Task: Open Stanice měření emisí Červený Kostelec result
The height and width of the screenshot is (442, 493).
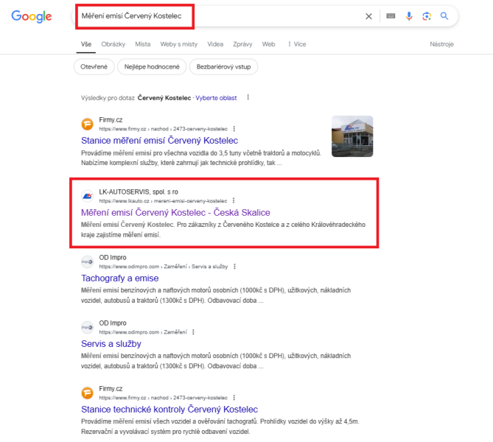Action: click(x=159, y=141)
